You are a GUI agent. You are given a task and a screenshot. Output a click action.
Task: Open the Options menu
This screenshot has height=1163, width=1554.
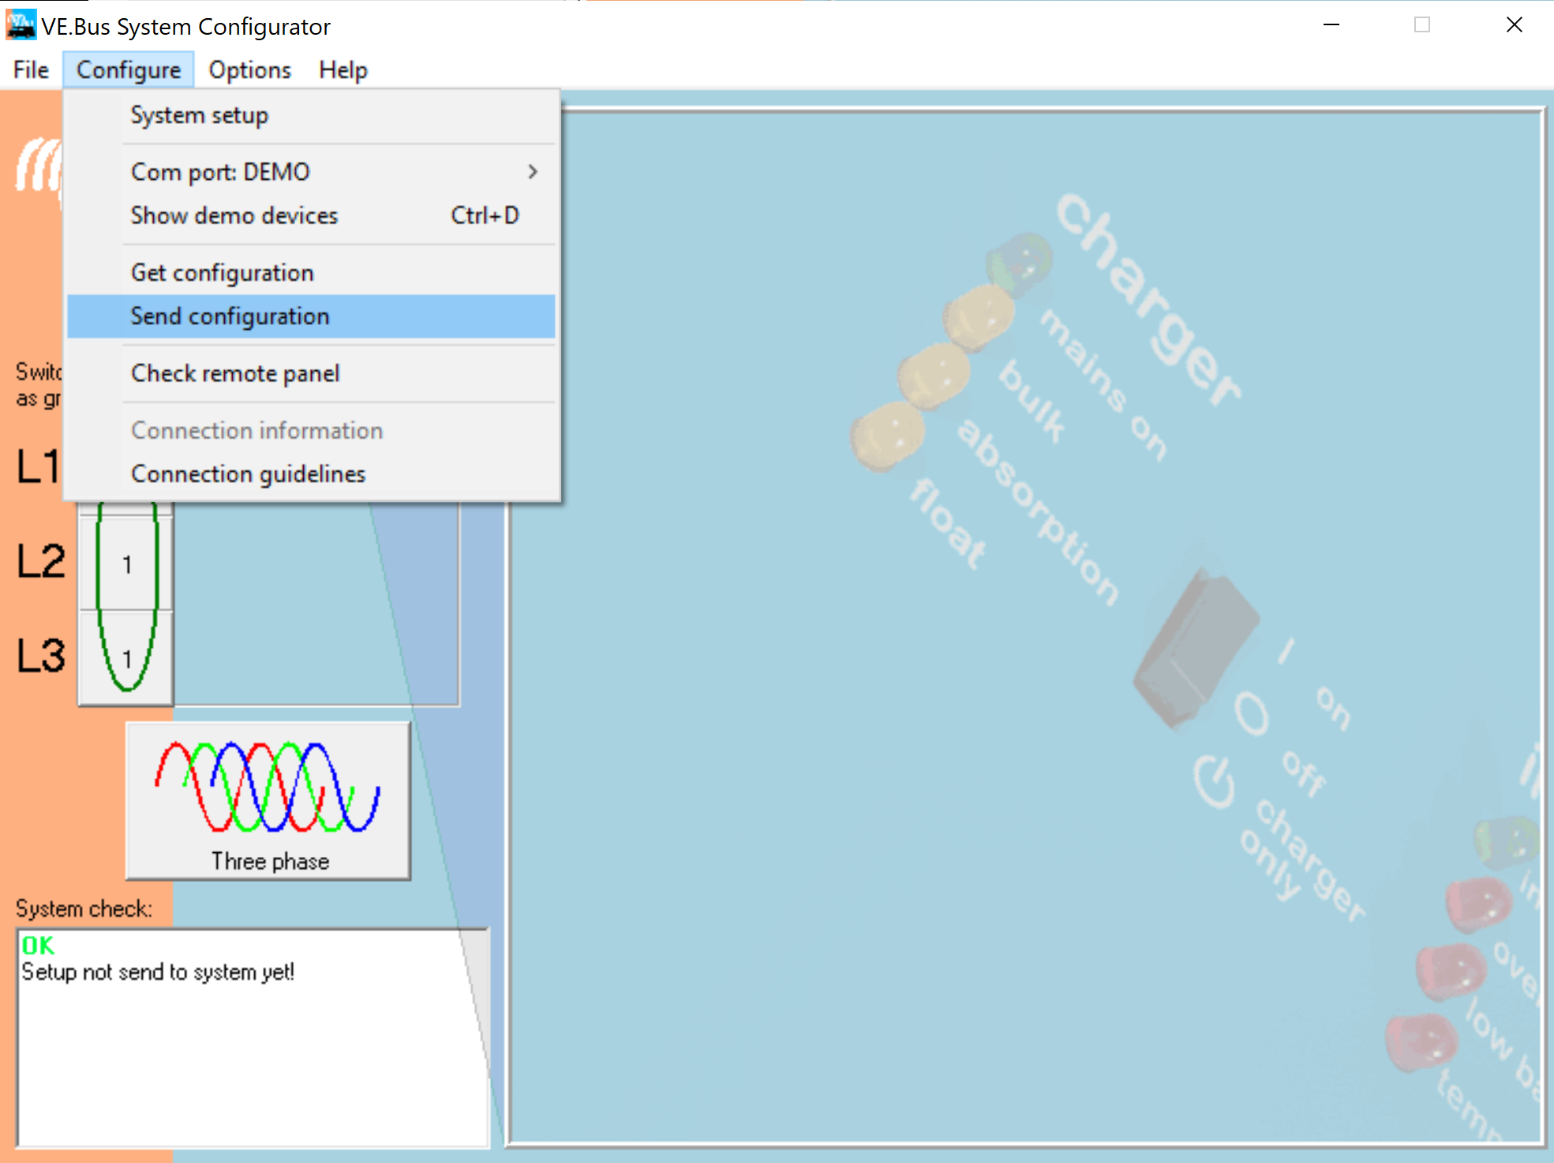click(x=249, y=70)
